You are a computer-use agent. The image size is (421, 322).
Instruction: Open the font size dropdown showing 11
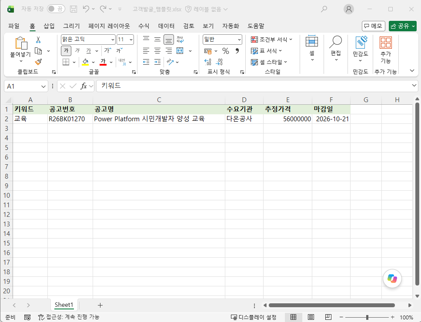(131, 40)
